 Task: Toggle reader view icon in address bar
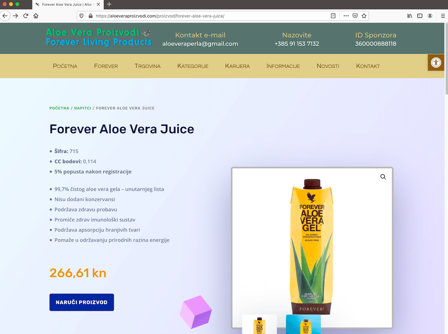pos(333,16)
